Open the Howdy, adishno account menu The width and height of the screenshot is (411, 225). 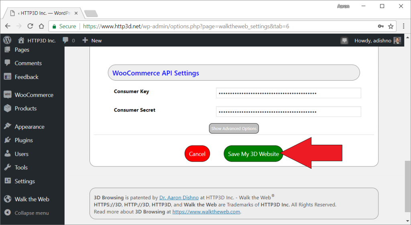[377, 41]
